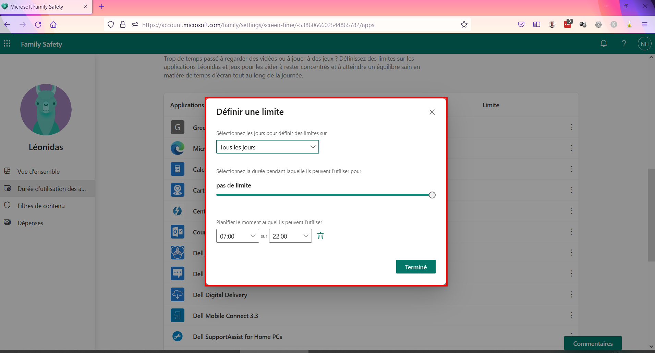Open the NH account menu

(644, 44)
